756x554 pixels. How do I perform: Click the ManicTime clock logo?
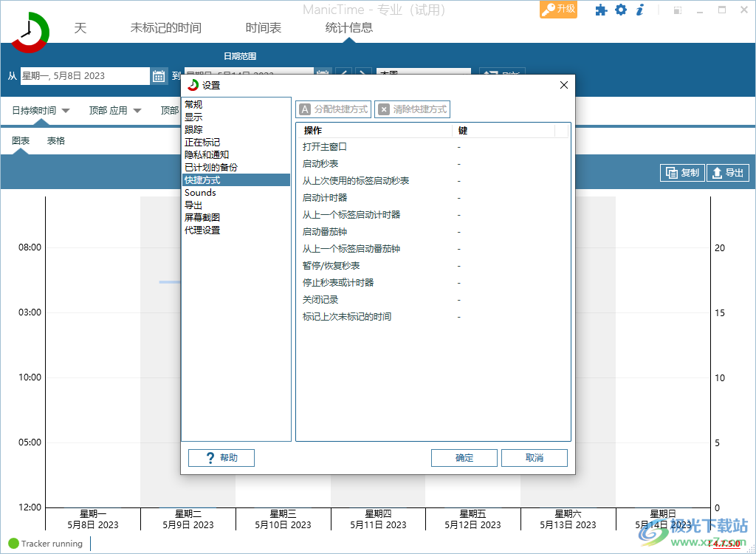[30, 33]
